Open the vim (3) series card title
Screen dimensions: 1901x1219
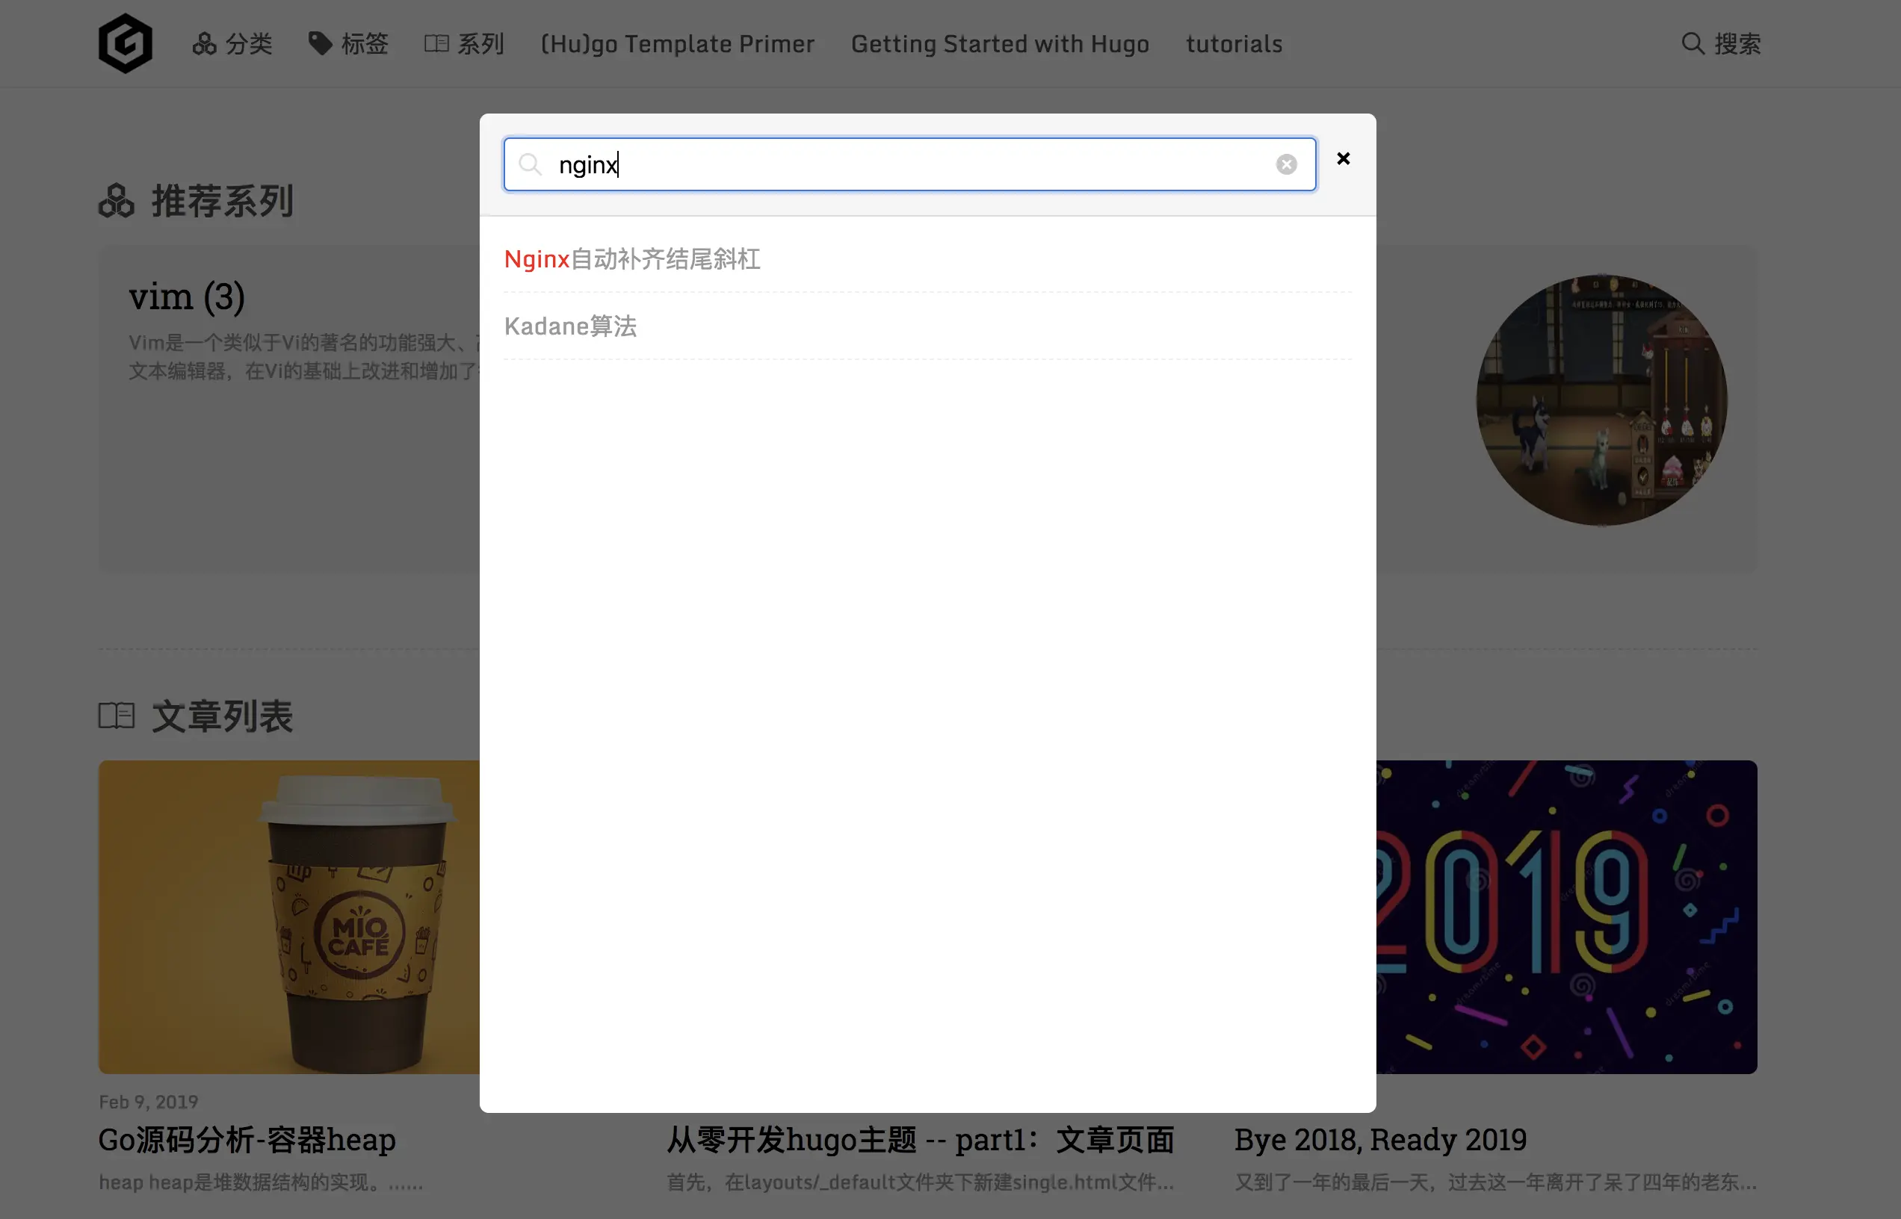(x=187, y=297)
